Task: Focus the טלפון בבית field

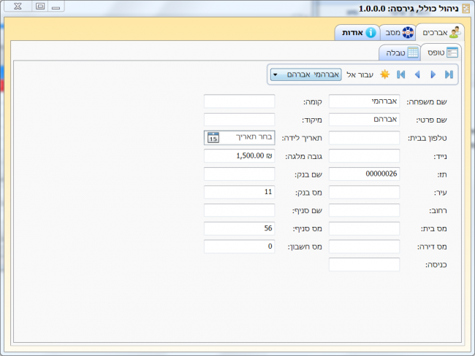Action: [364, 138]
